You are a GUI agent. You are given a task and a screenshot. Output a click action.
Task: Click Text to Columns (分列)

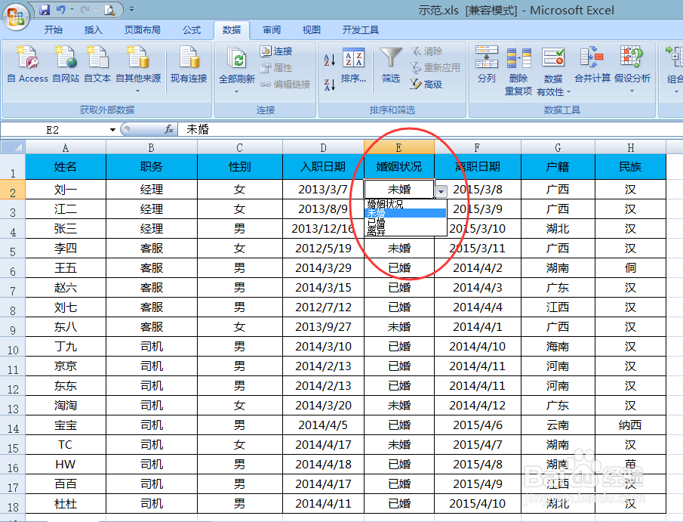pos(487,64)
